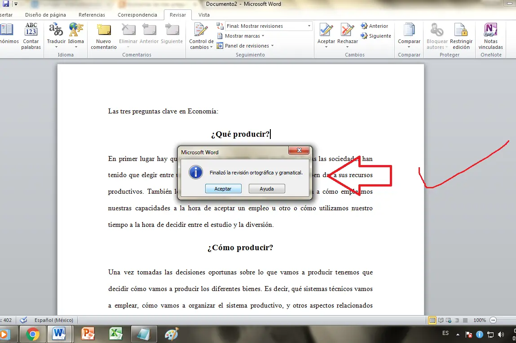Jump to Siguiente change in Cambios
This screenshot has width=516, height=343.
376,36
